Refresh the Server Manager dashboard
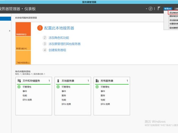Viewport: 178px width, 133px height. click(x=150, y=9)
